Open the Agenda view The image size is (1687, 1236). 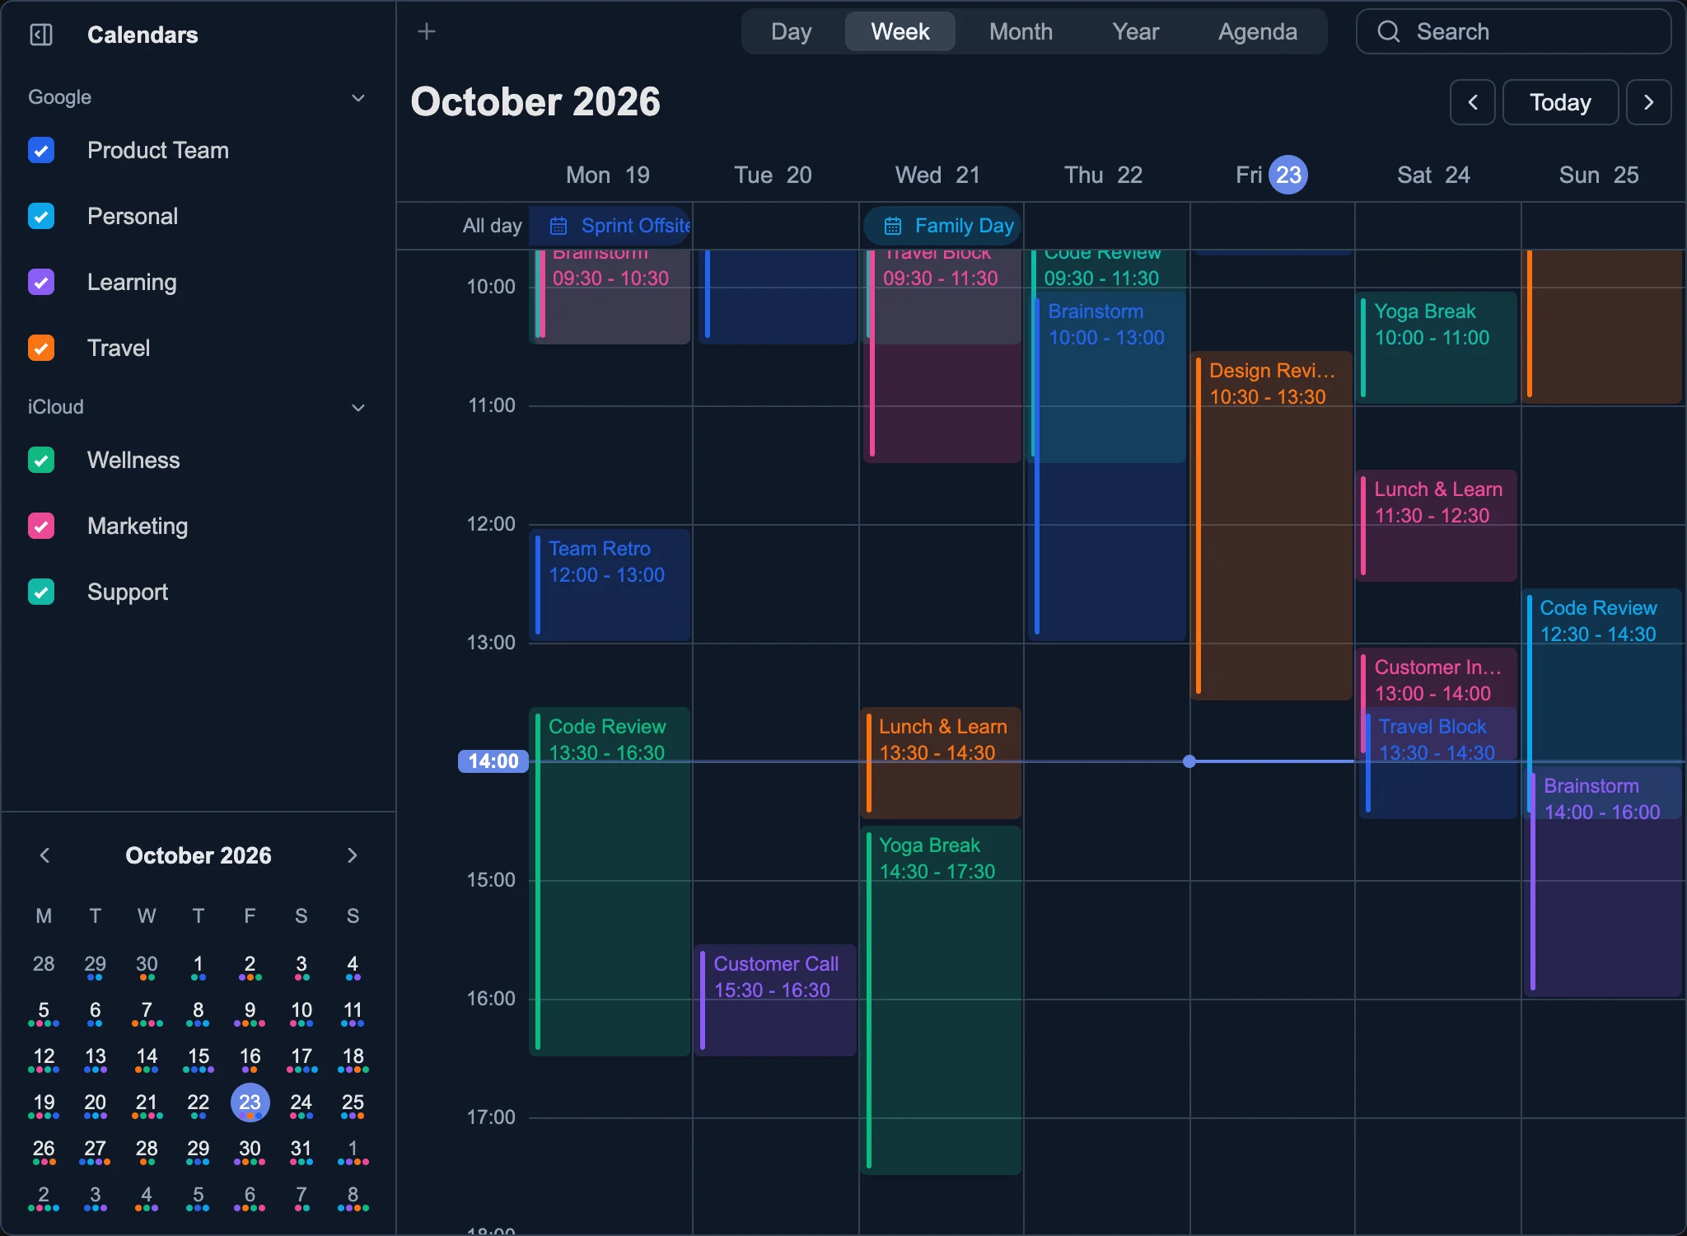point(1257,31)
